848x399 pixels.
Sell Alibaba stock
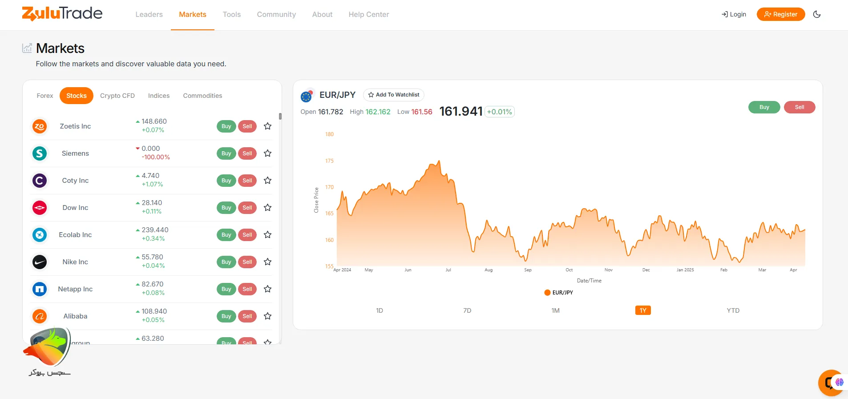(247, 316)
